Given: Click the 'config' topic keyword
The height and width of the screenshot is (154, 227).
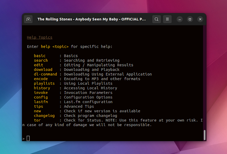Looking at the screenshot, I should (x=41, y=97).
